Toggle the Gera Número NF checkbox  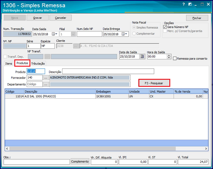[x=165, y=27]
